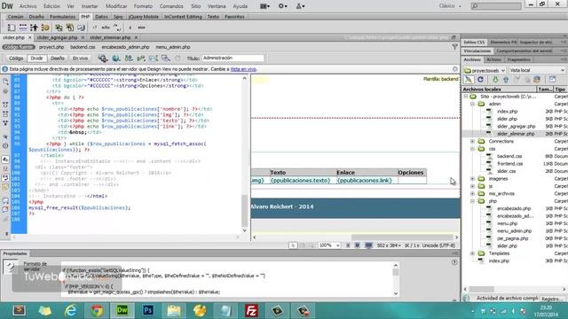Open the Fragmentos panel tab
The image size is (568, 319).
coord(518,59)
